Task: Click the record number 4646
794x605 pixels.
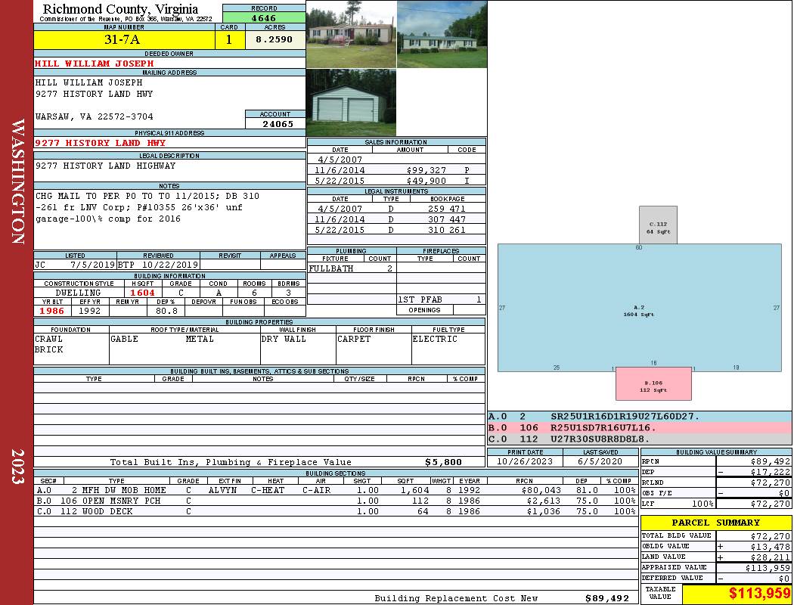Action: [x=264, y=18]
